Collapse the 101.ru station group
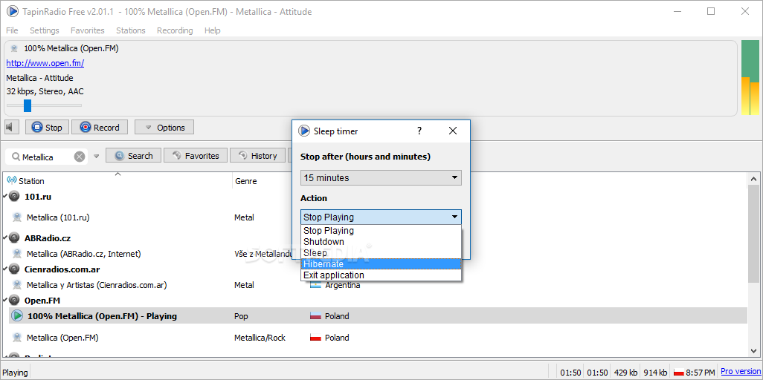The image size is (763, 380). coord(4,197)
